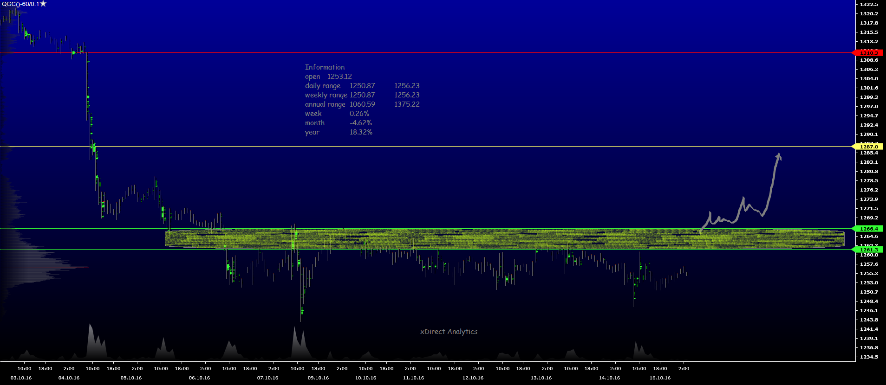Viewport: 886px width, 385px height.
Task: Click the 1280.8 price axis label
Action: coord(869,171)
